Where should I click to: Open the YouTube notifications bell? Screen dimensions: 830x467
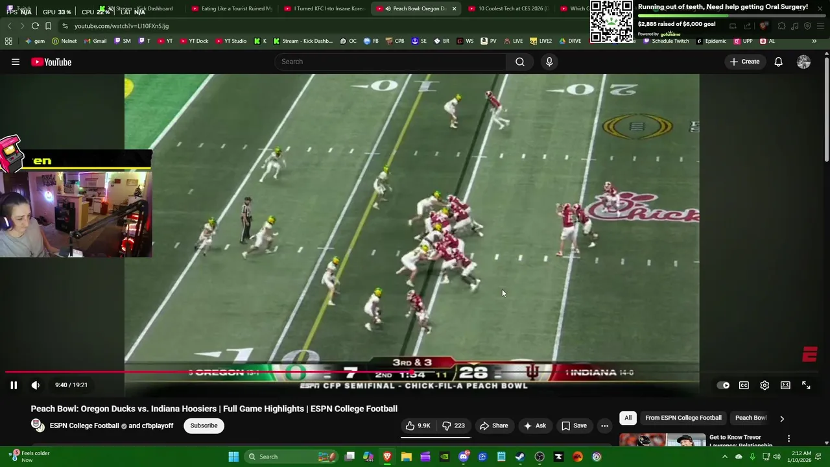click(778, 62)
